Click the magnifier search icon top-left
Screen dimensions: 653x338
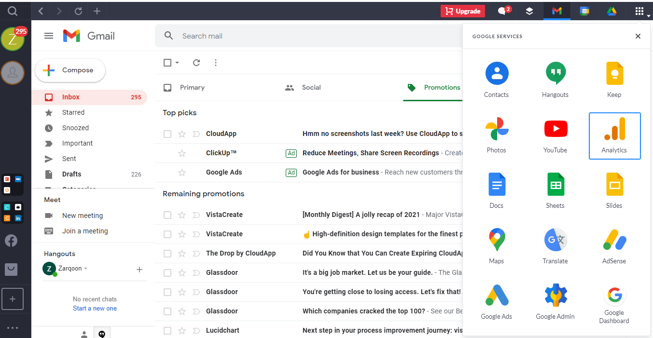(13, 11)
